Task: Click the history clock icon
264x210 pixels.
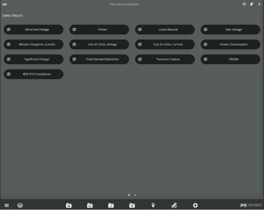Action: click(244, 4)
